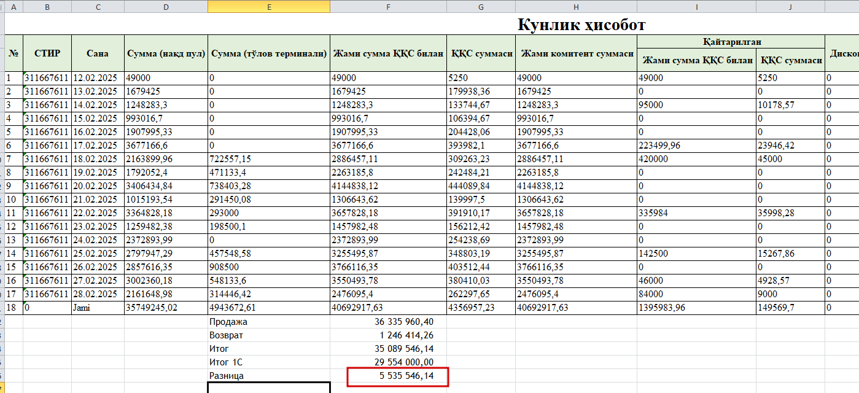Screen dimensions: 859x393
Task: Click the "Сана" header cell
Action: [x=98, y=53]
